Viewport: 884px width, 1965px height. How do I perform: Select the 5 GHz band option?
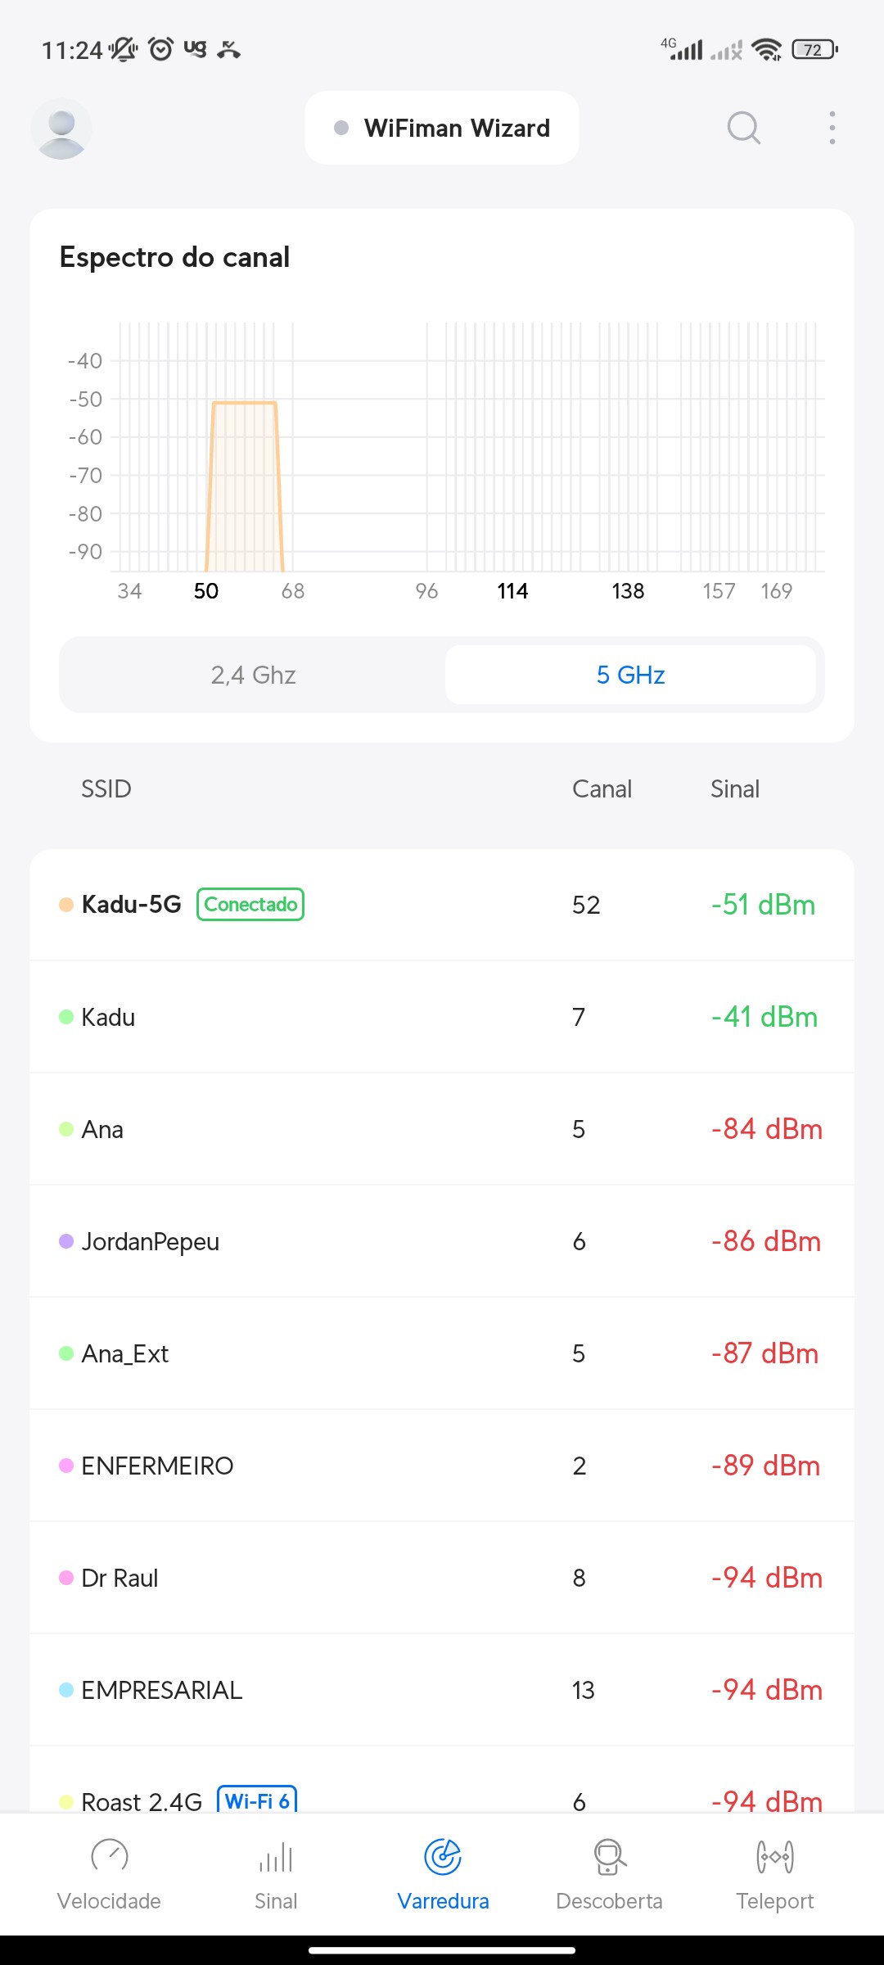pyautogui.click(x=630, y=675)
